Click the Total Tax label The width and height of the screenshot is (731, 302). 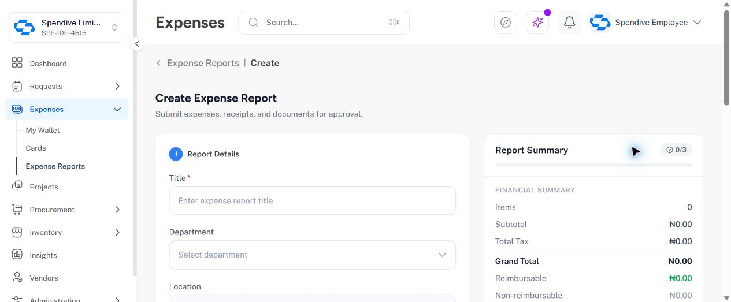pos(512,241)
